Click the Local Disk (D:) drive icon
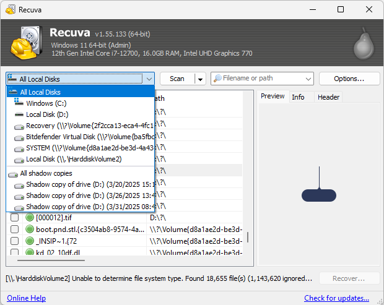Screen dimensions: 384x305 click(19, 114)
